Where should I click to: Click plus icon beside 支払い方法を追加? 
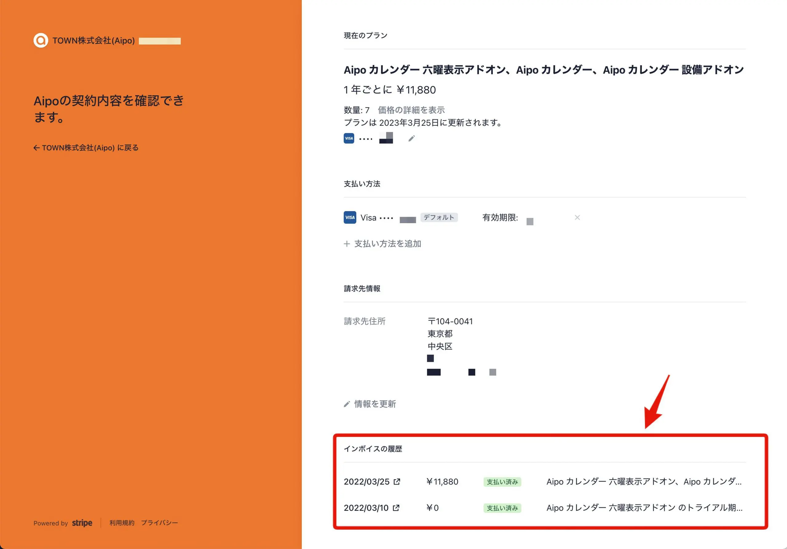coord(347,244)
